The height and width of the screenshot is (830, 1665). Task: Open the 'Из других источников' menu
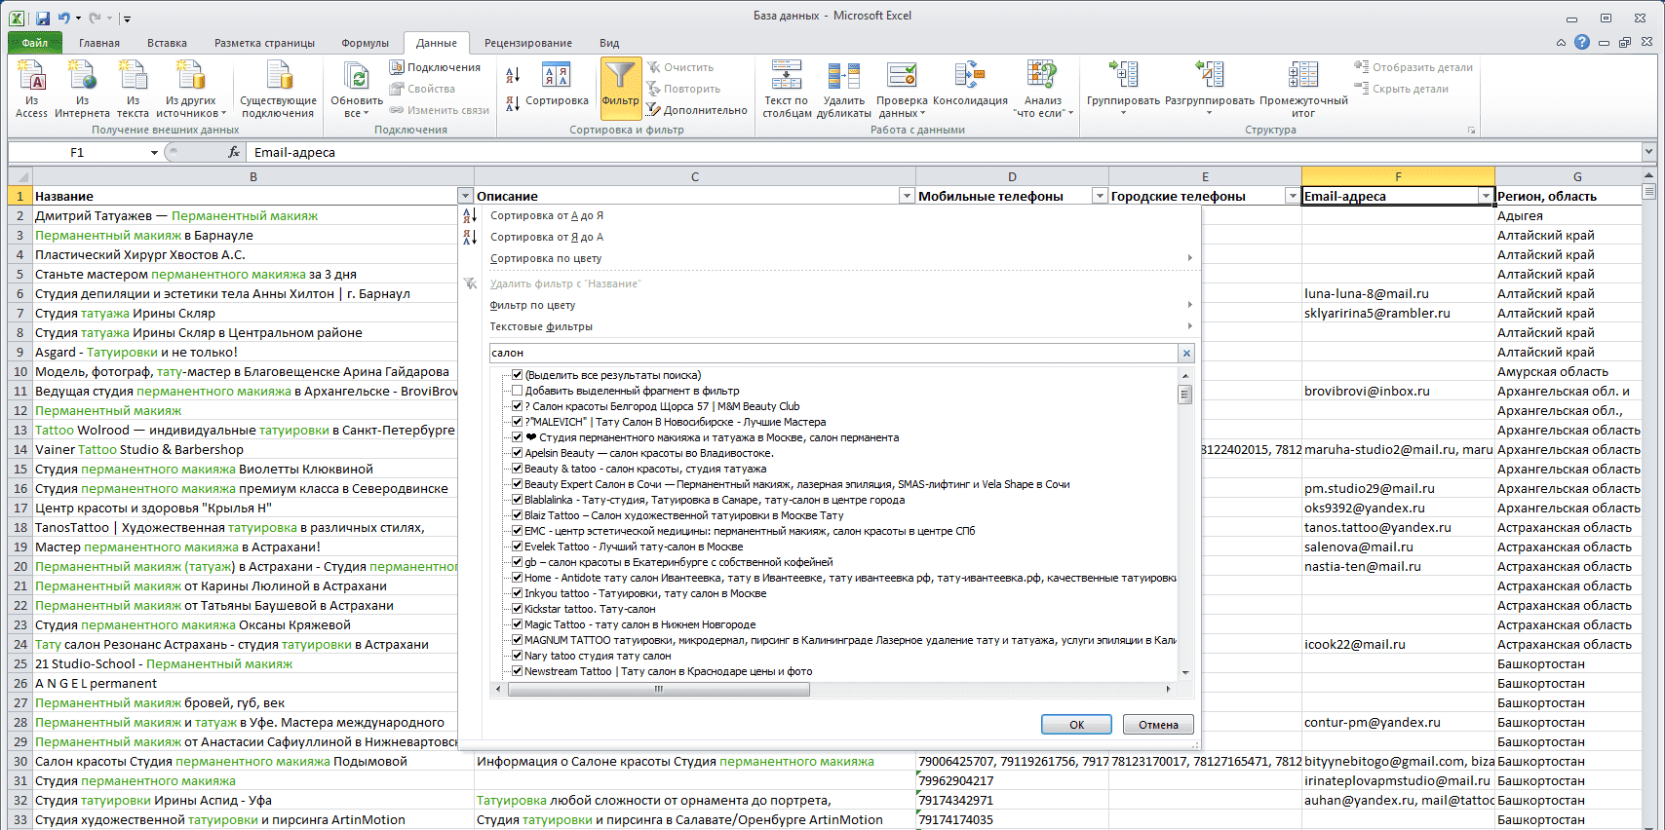191,89
